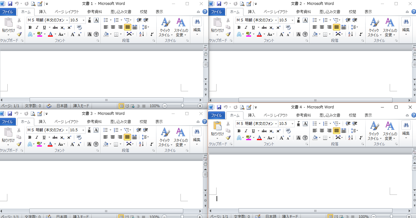
Task: Click the text effects glowing A in 文書 3
Action: click(x=30, y=144)
